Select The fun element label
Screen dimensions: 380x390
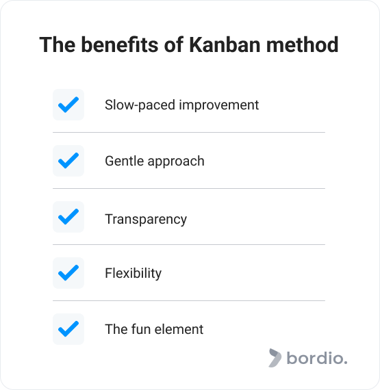coord(154,329)
